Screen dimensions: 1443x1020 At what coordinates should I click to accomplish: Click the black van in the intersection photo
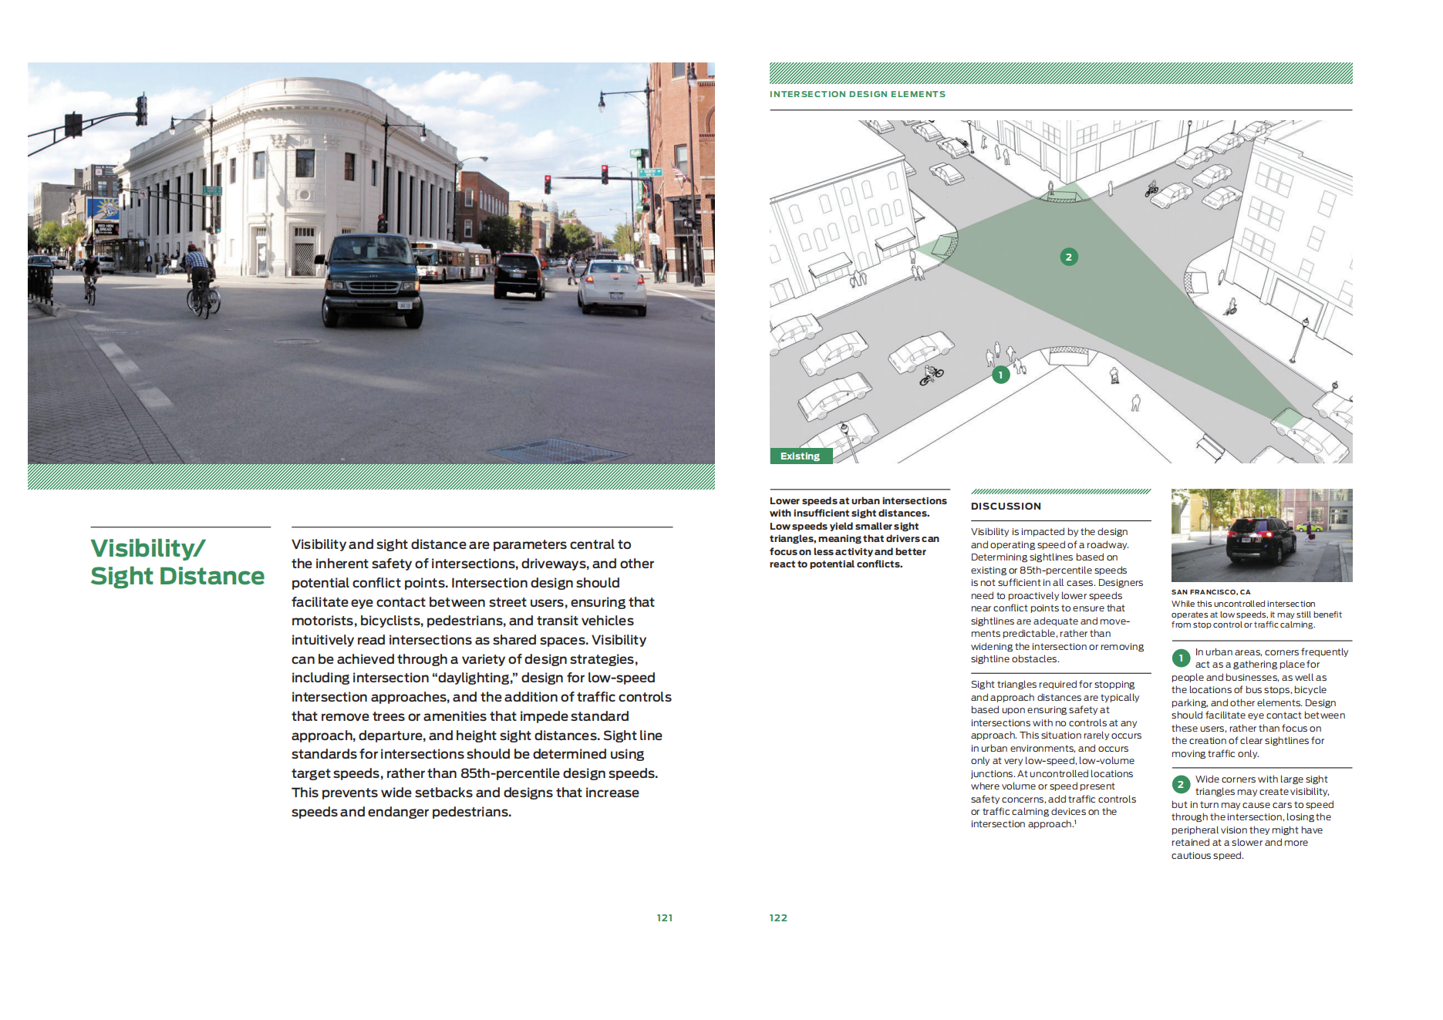tap(373, 281)
